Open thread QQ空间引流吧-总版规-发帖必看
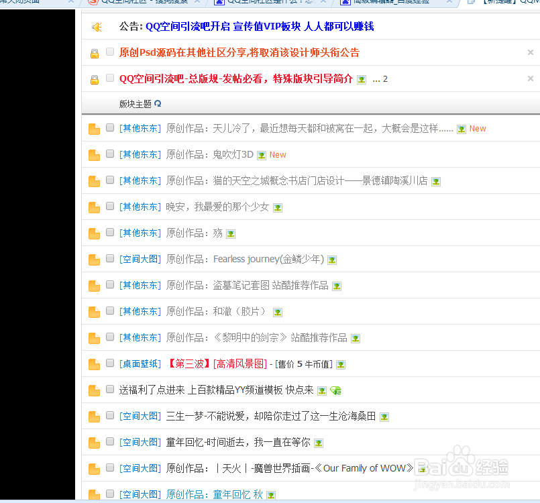540x503 pixels. pyautogui.click(x=236, y=79)
